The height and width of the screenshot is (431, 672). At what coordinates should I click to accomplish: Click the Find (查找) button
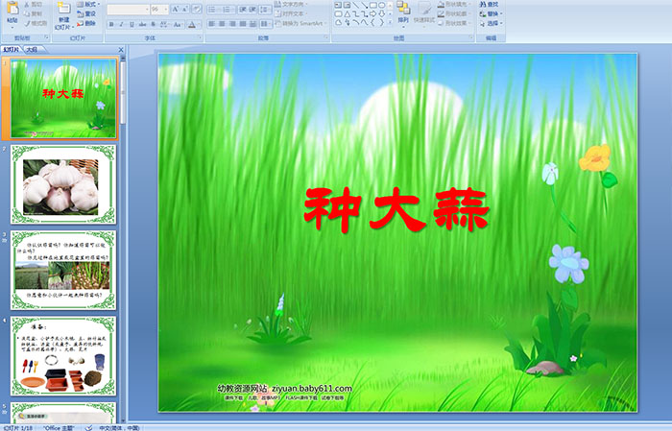point(489,4)
